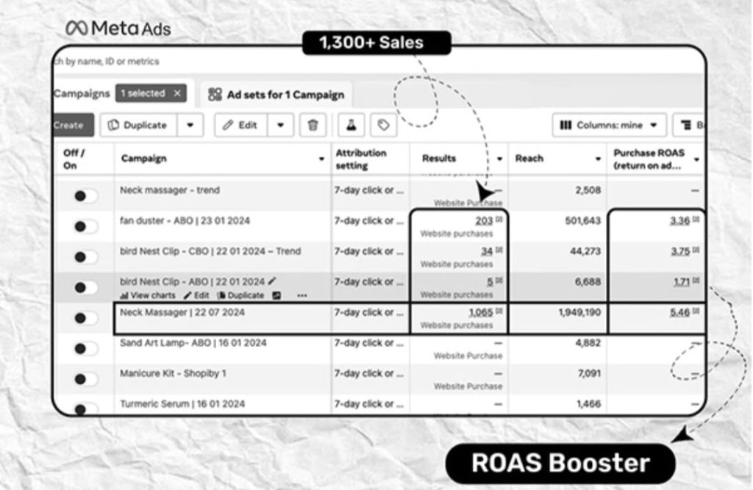Select 'Neck Massager | 22 07 2024' campaign name

(182, 312)
